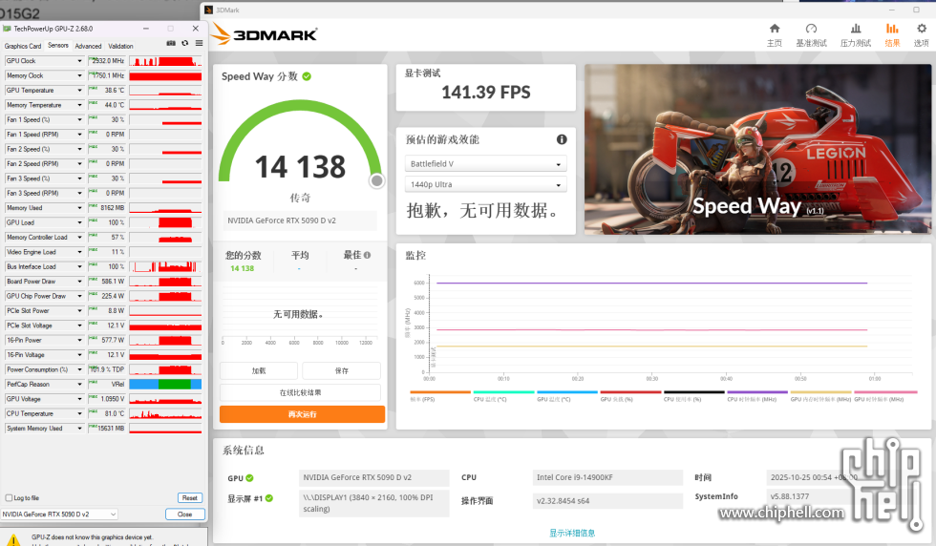The width and height of the screenshot is (936, 546).
Task: Expand the Battlefield V game dropdown
Action: click(x=485, y=163)
